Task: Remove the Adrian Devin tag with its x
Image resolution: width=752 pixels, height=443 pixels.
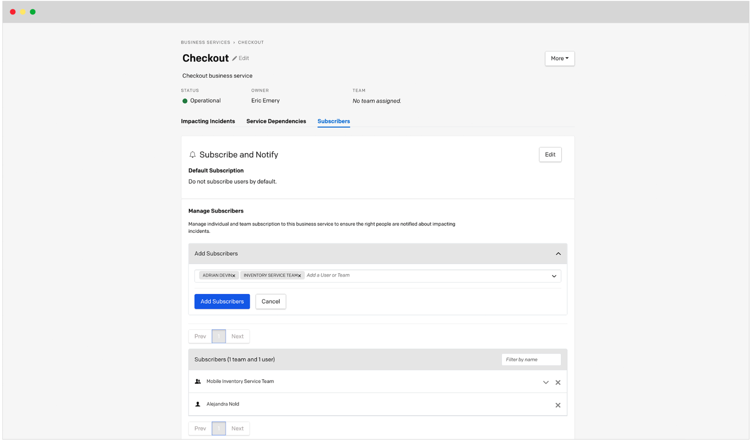Action: [234, 276]
